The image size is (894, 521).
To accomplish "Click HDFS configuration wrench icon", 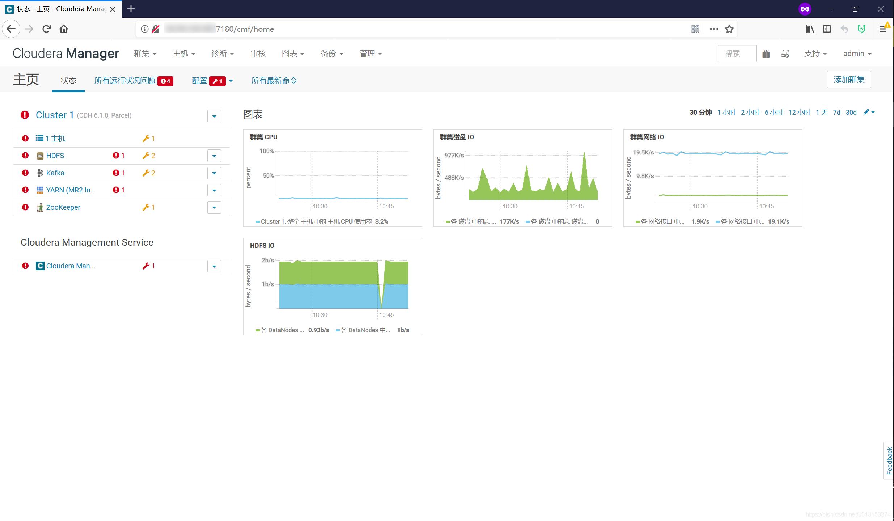I will point(146,156).
